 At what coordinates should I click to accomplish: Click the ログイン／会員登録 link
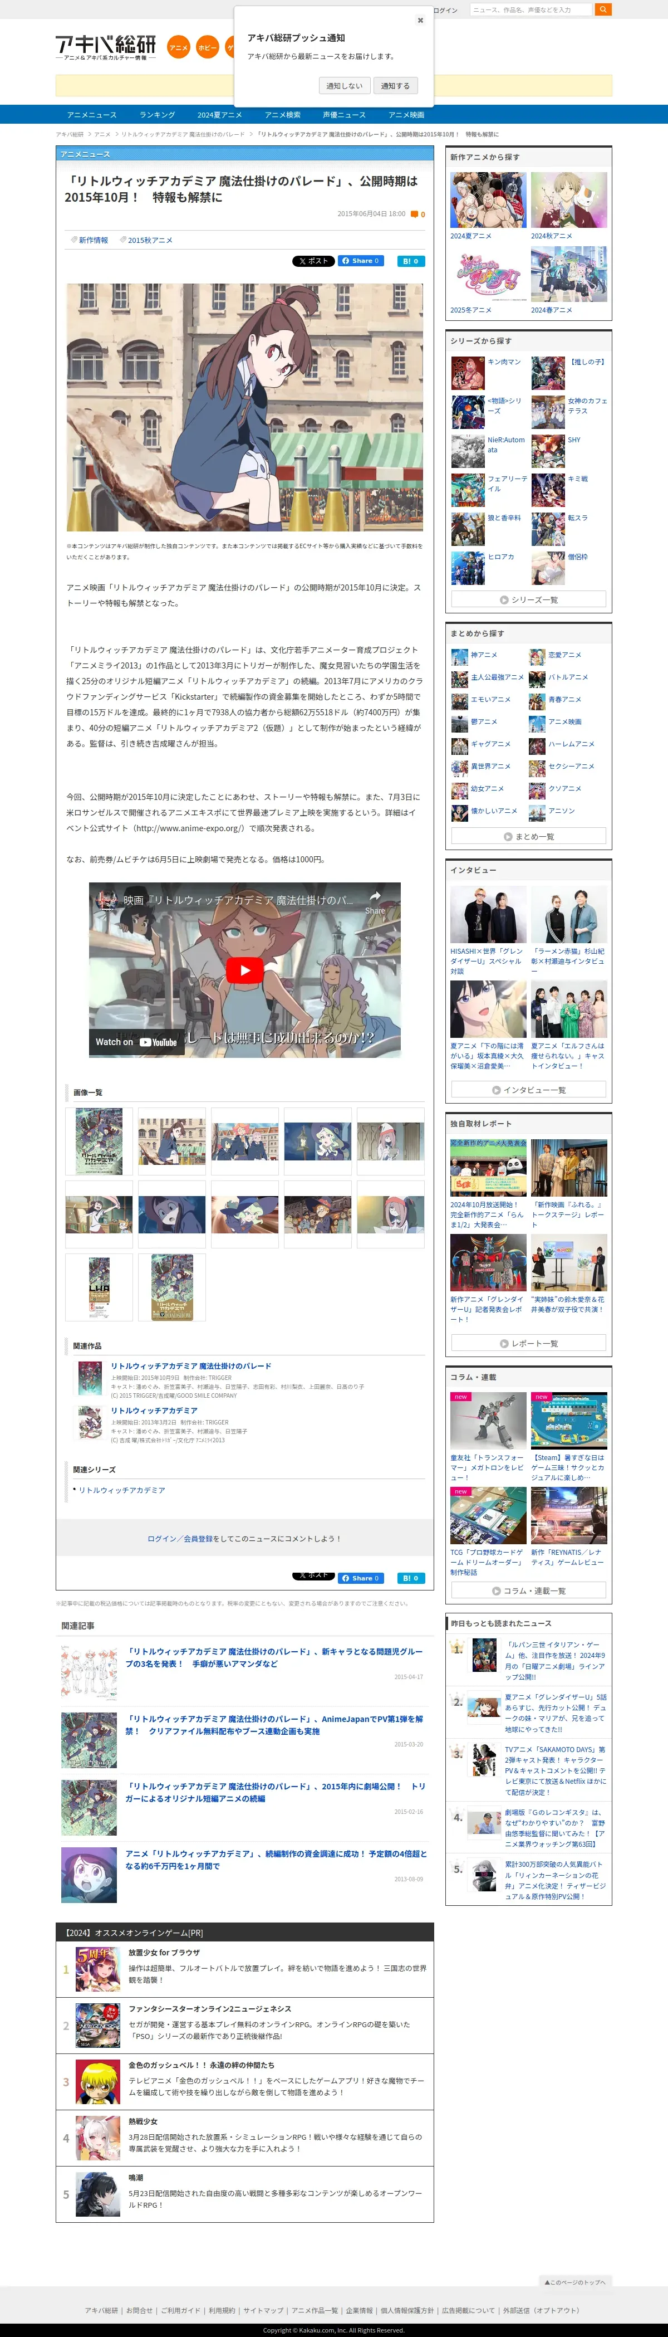[x=179, y=1539]
